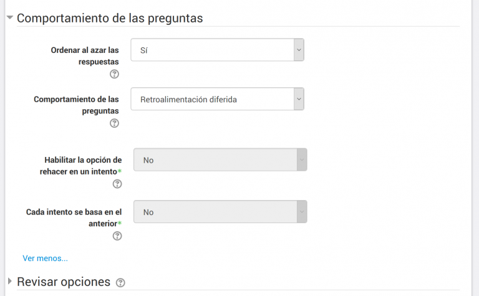Viewport: 479px width, 296px height.
Task: Click help icon beside Revisar opciones heading
Action: [120, 283]
